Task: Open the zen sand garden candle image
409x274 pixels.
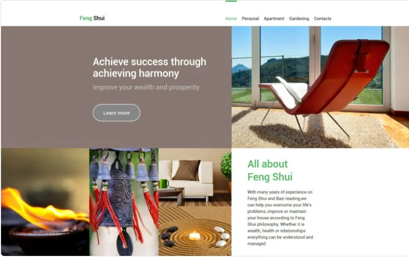Action: pos(195,231)
